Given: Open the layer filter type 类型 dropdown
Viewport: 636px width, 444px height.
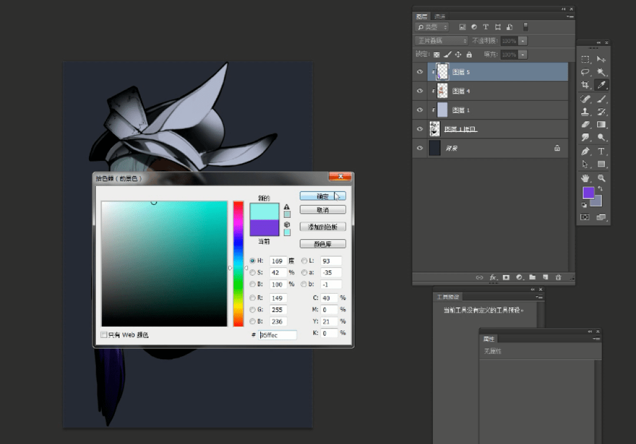Looking at the screenshot, I should point(432,27).
